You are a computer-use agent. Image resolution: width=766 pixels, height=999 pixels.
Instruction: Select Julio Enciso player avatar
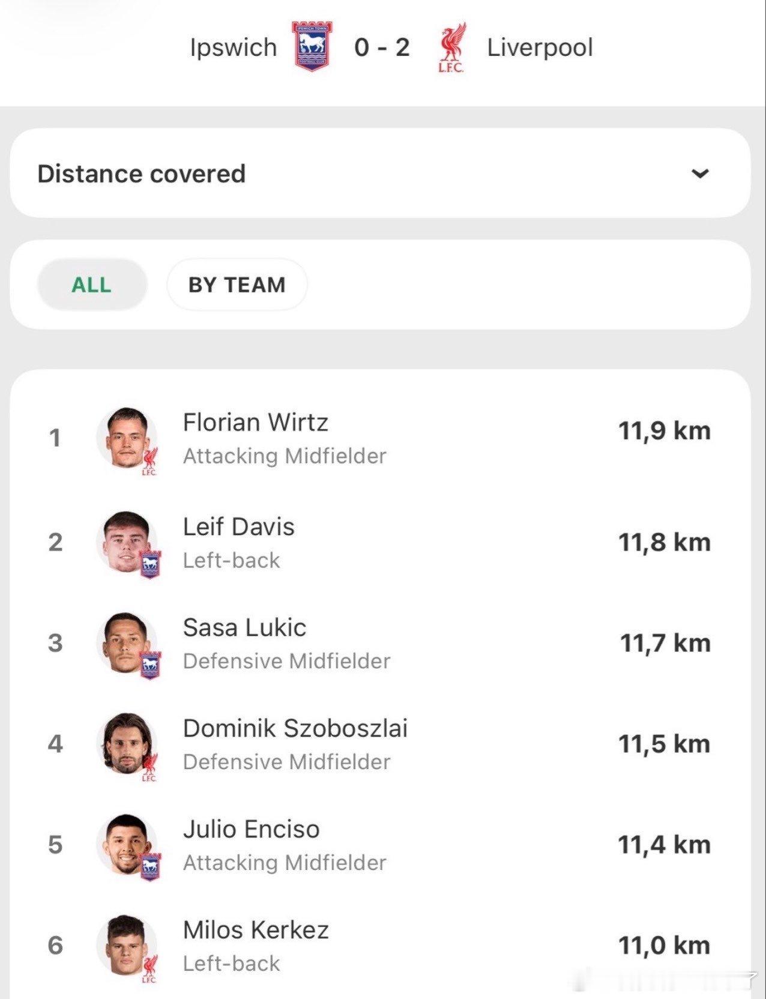click(127, 845)
